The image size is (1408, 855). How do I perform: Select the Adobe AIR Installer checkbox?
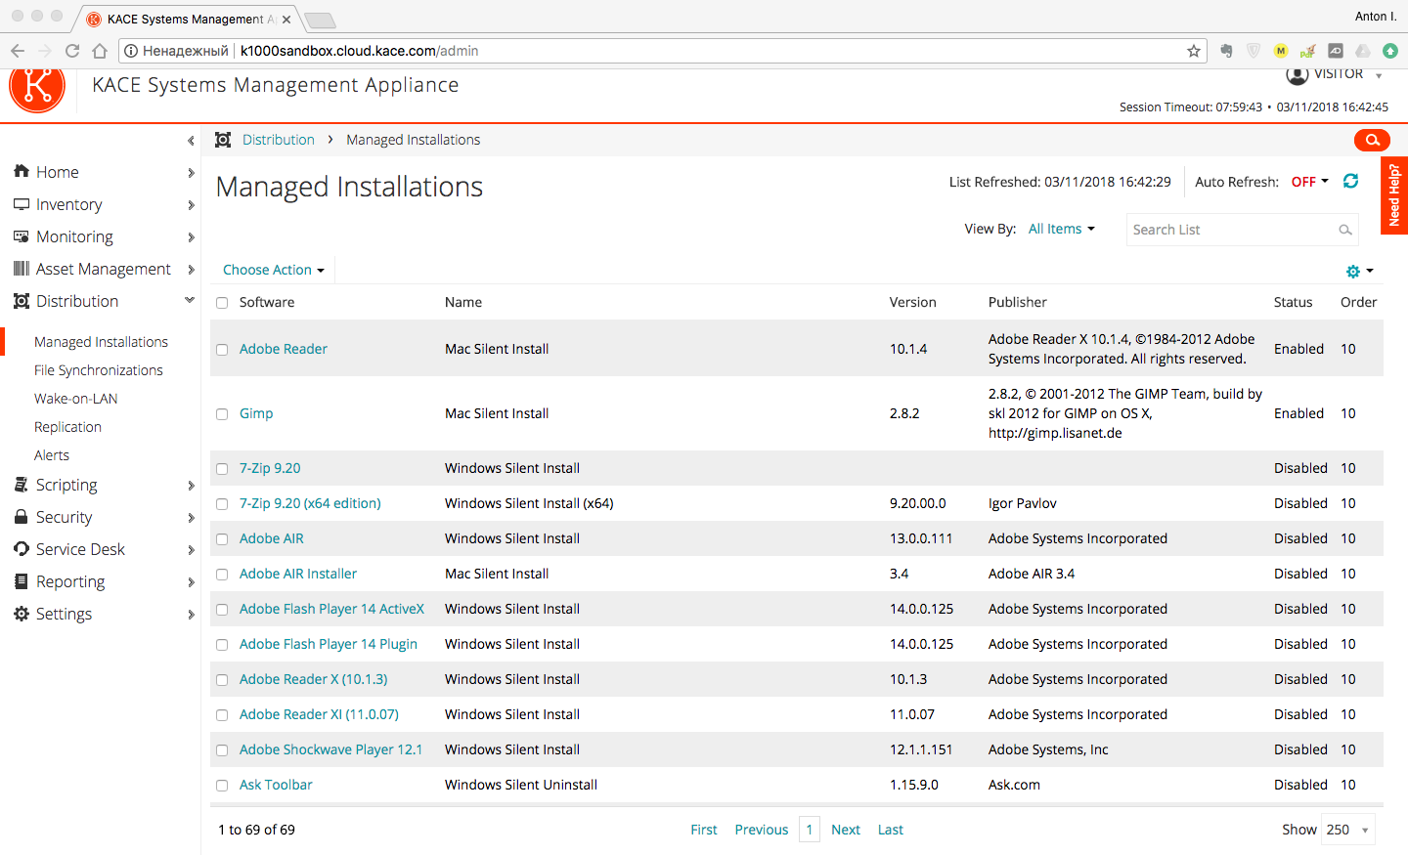pos(222,575)
